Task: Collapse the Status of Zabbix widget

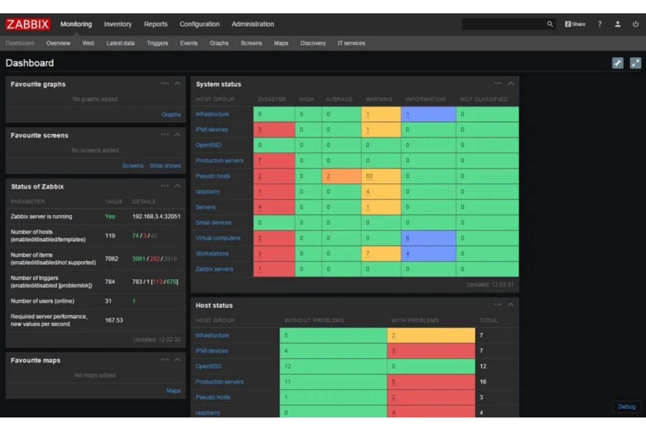Action: click(177, 185)
